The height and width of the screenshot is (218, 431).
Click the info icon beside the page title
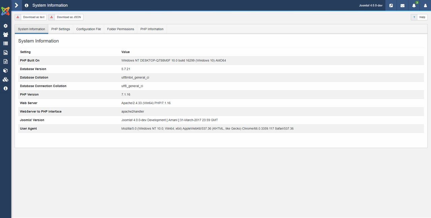pyautogui.click(x=27, y=5)
